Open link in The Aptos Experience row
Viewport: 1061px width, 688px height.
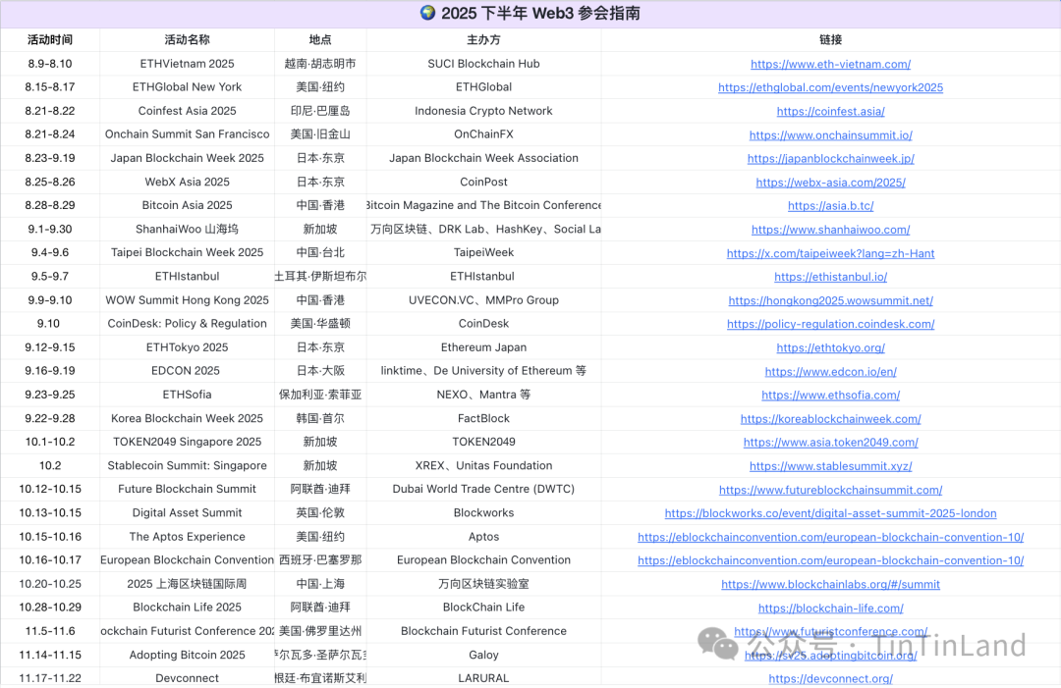[x=830, y=537]
